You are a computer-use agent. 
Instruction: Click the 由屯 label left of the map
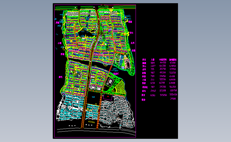coord(60,77)
